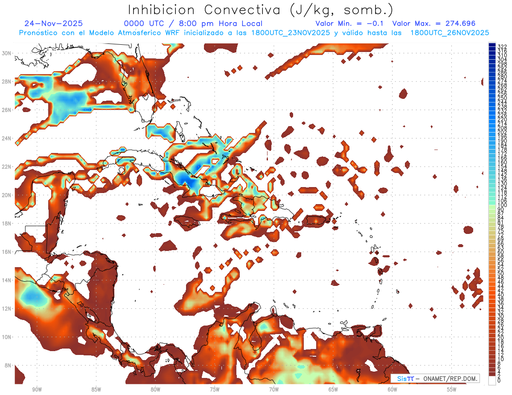The image size is (512, 395).
Task: Click the 65W longitude label
Action: [x=333, y=389]
